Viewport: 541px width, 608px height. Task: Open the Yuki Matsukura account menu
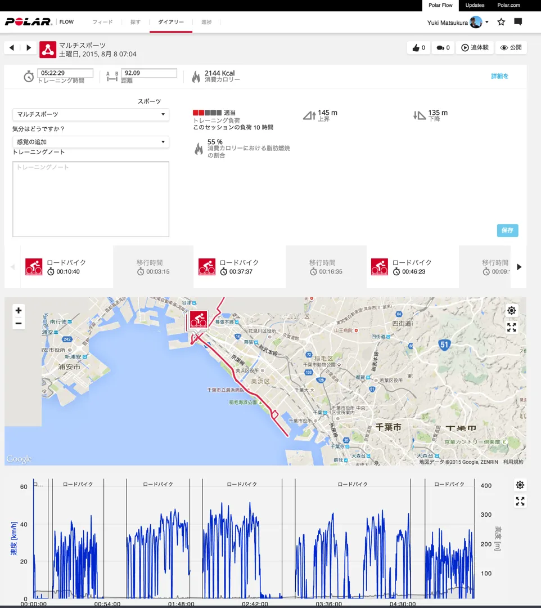[x=457, y=22]
